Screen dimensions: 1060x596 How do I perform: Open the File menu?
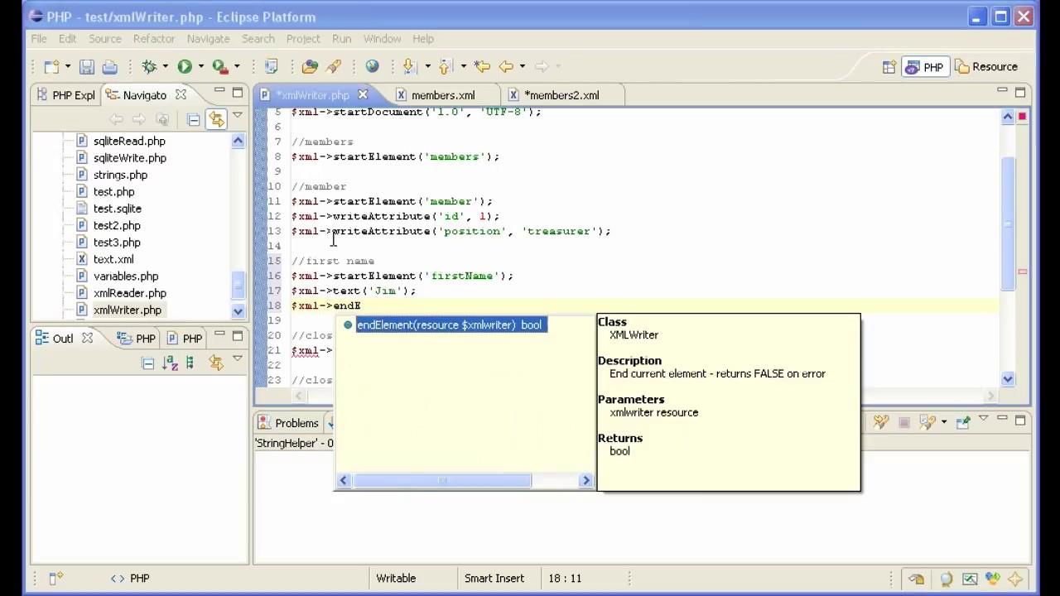coord(39,39)
